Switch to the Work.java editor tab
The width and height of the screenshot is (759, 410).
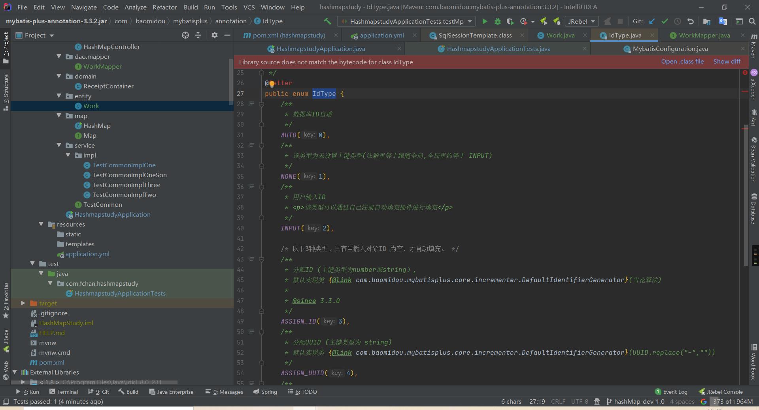click(560, 35)
